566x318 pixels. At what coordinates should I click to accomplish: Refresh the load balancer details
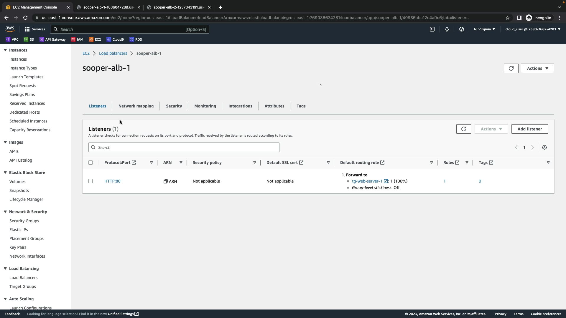click(x=511, y=68)
